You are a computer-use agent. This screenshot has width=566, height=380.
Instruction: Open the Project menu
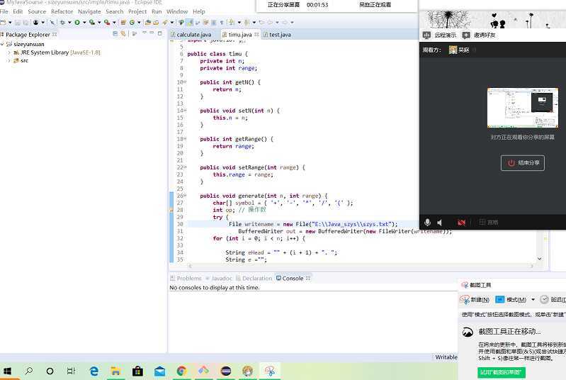(x=137, y=11)
